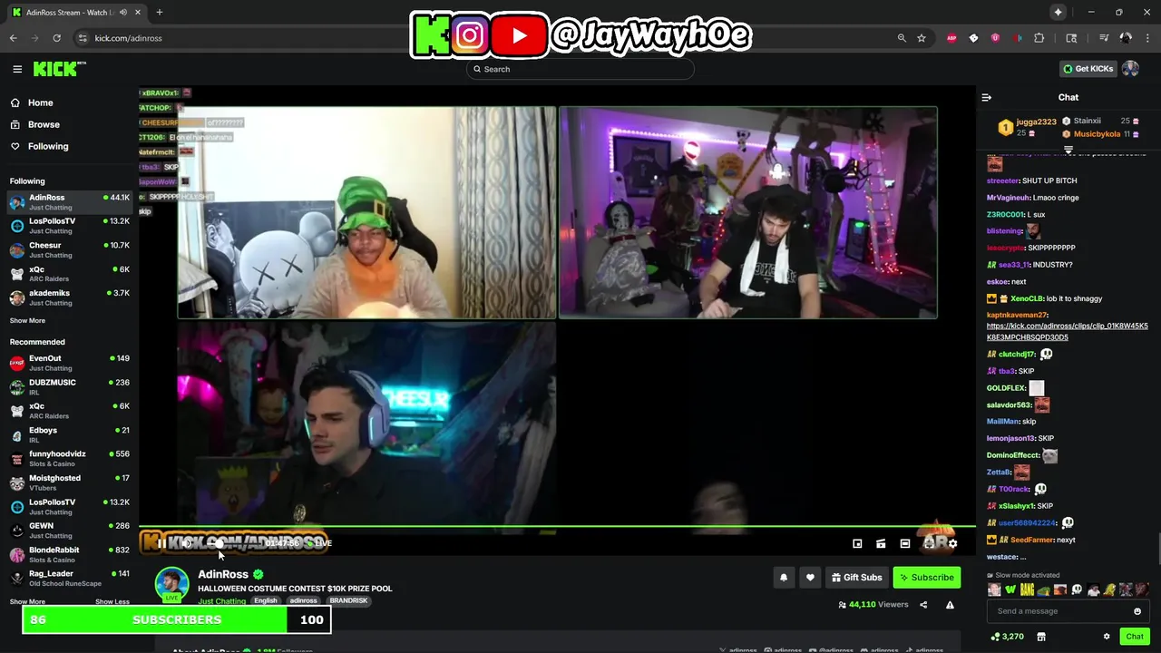This screenshot has height=653, width=1161.
Task: Report the stream warning icon
Action: point(950,605)
